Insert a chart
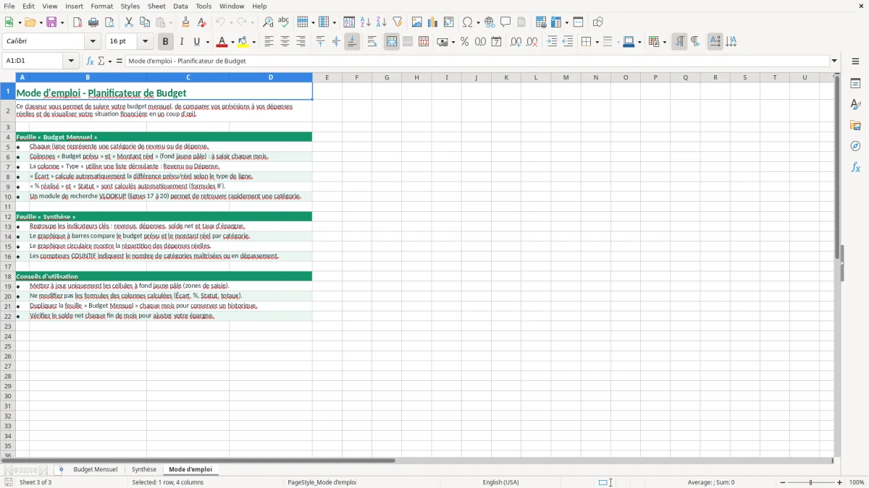This screenshot has width=869, height=488. pos(433,22)
